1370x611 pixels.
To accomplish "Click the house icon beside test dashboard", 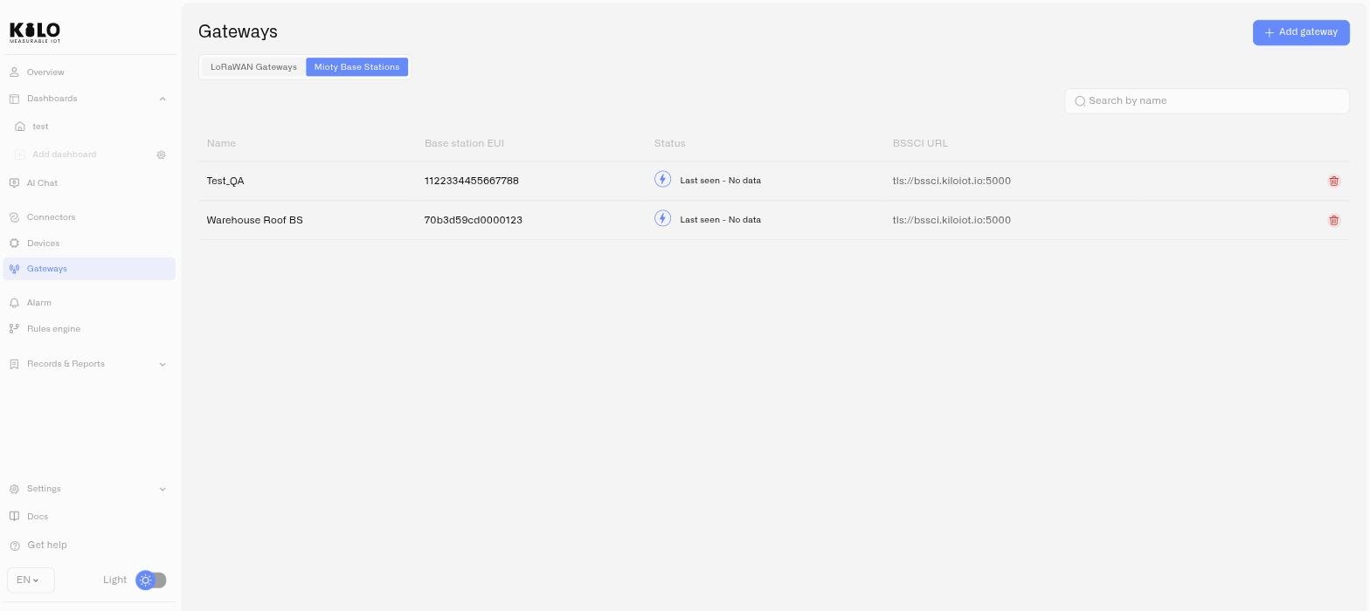I will pos(20,127).
